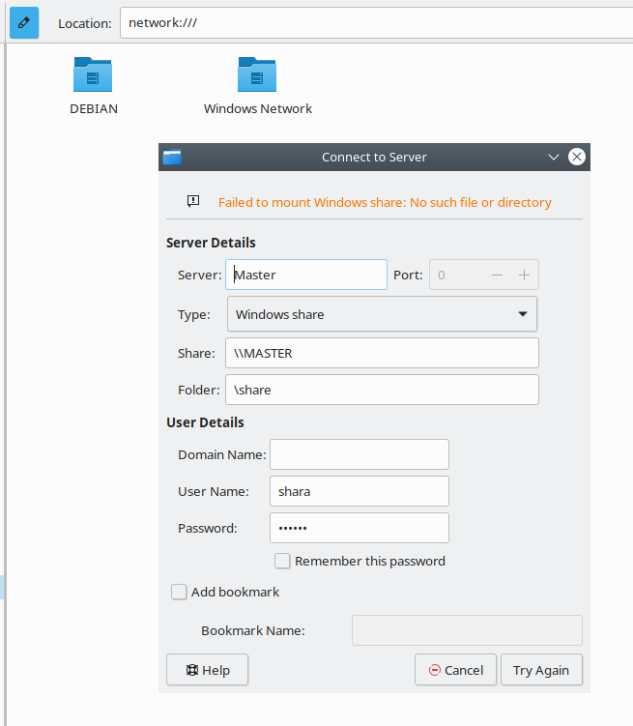Open the DEBIAN network folder
This screenshot has height=726, width=633.
[x=93, y=76]
